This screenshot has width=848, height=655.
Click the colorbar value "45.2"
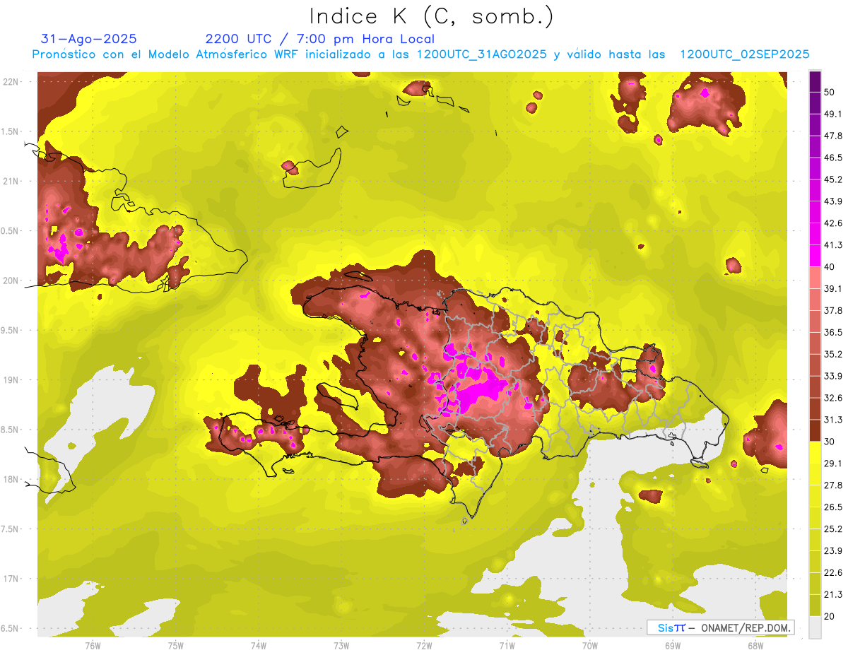[x=833, y=179]
